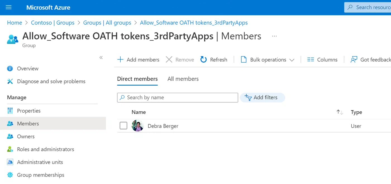The image size is (391, 184).
Task: Switch to the All members tab
Action: [x=183, y=79]
